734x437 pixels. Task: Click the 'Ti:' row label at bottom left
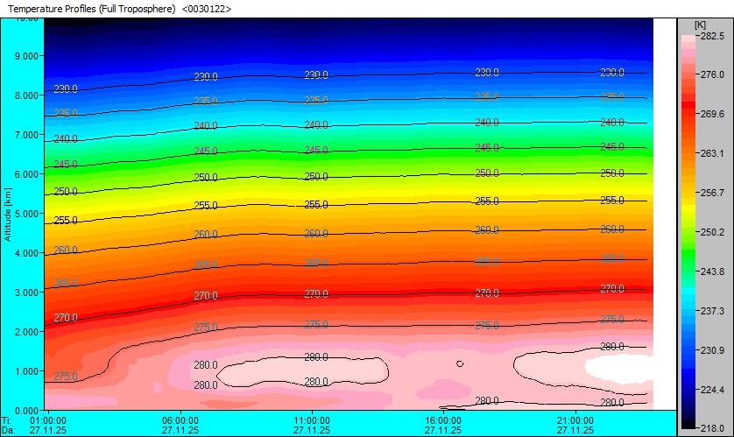coord(7,419)
